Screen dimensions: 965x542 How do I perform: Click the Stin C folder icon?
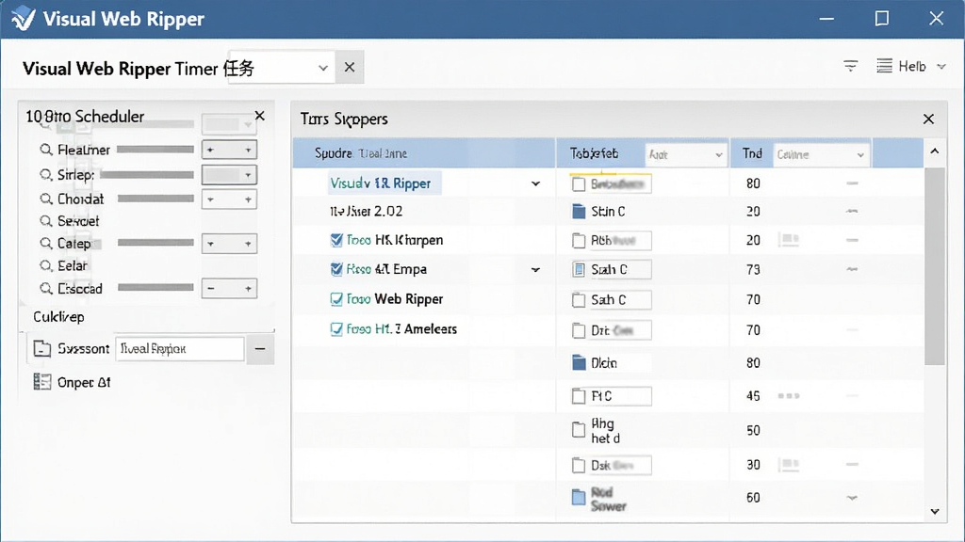pos(579,212)
